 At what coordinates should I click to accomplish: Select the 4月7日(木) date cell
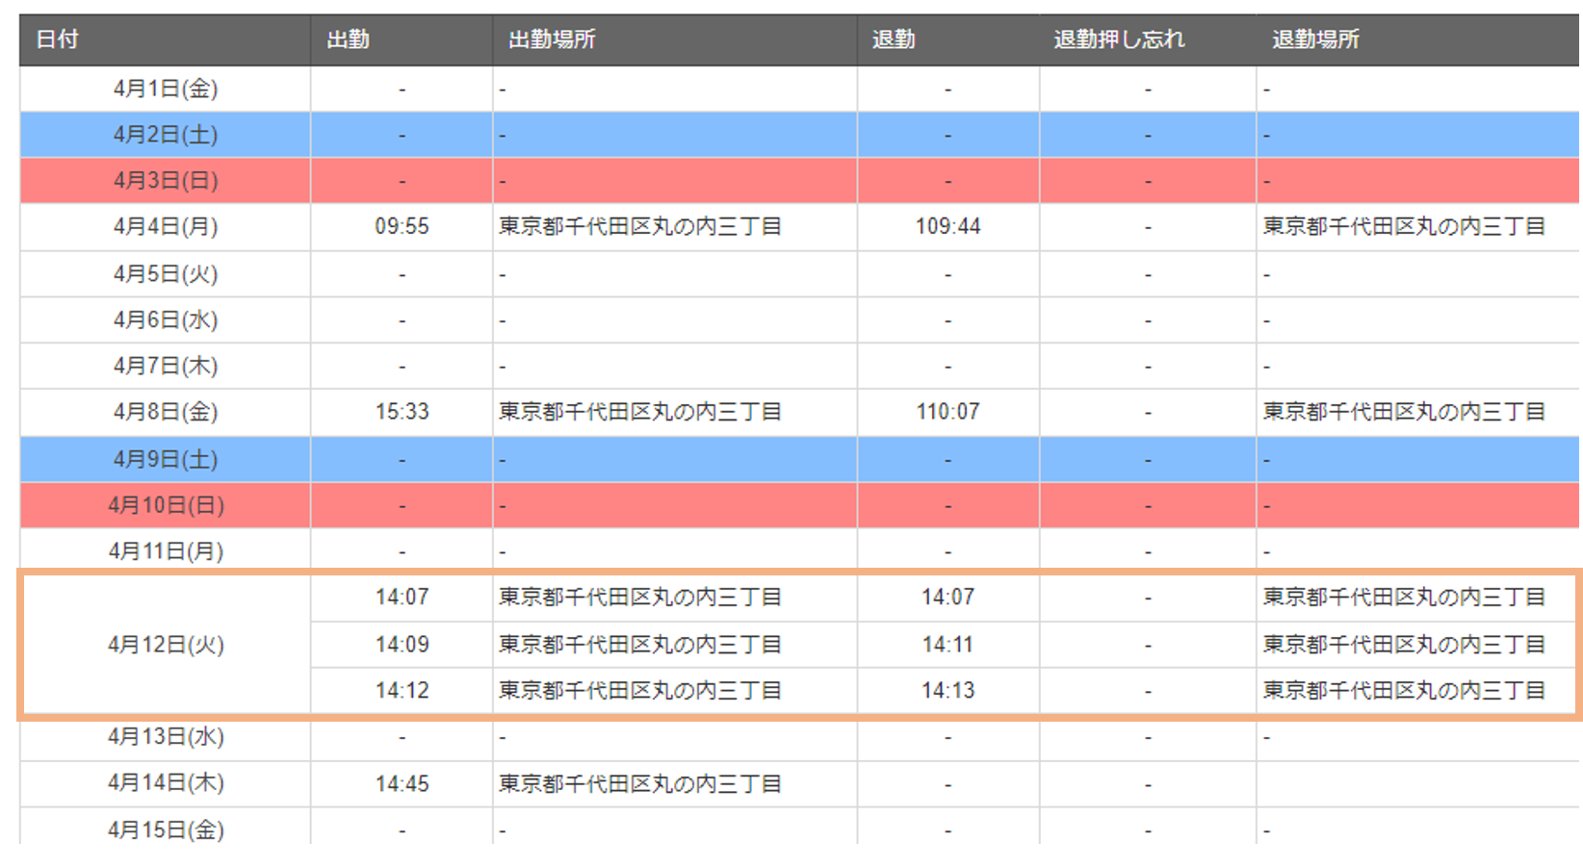coord(166,367)
